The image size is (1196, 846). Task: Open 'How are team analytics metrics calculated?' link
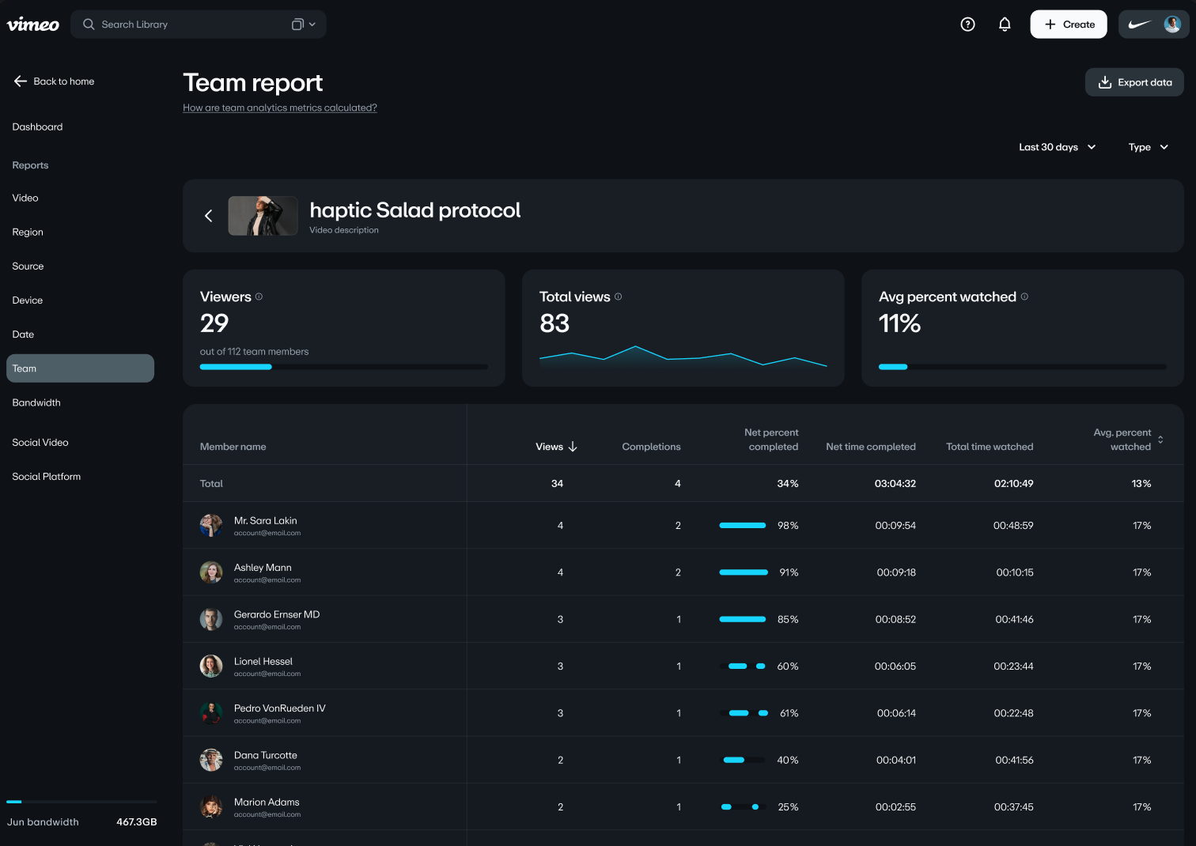click(279, 108)
